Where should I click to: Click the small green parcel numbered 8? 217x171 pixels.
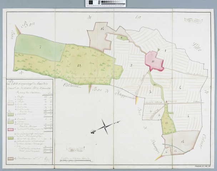click(x=122, y=37)
